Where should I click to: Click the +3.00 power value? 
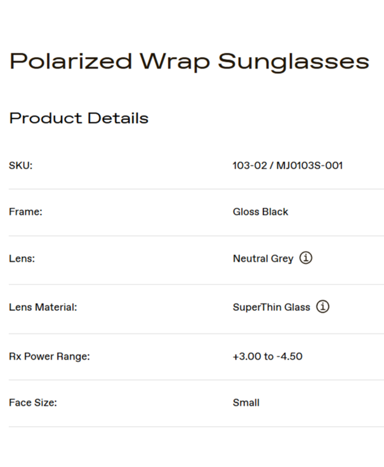(x=246, y=356)
